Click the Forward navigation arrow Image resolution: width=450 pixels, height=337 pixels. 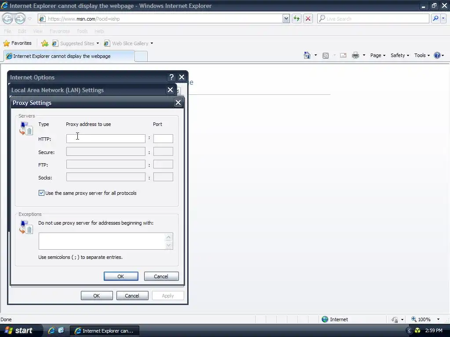[20, 18]
